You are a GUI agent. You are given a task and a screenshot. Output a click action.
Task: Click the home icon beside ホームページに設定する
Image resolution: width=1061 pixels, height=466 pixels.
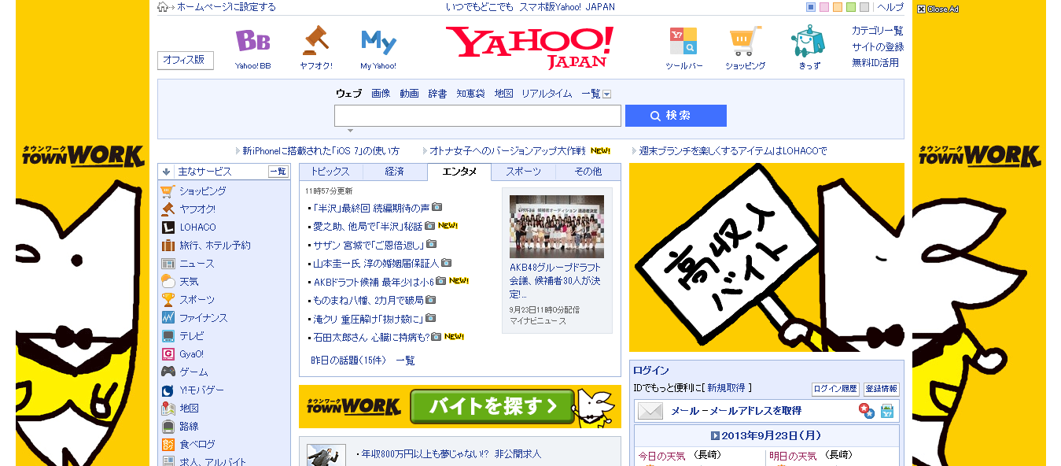pos(163,7)
